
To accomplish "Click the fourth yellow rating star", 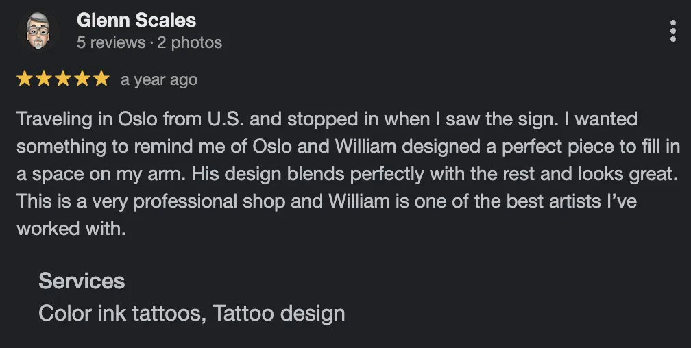I will 82,79.
